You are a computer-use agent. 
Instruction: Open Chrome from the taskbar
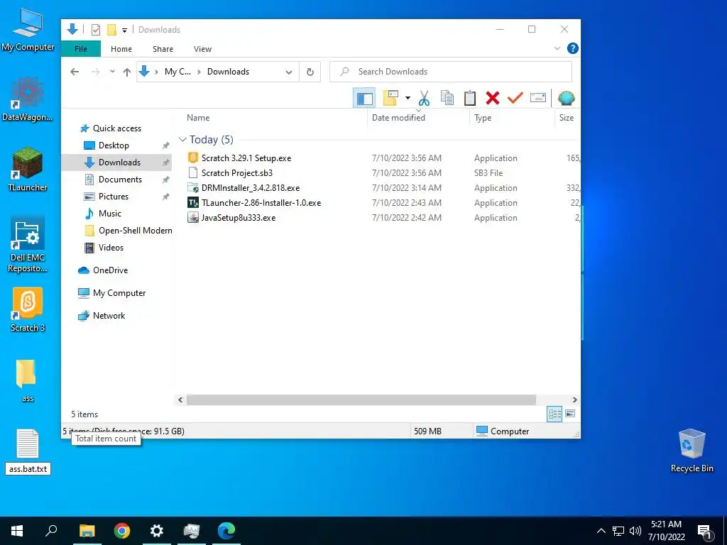(122, 531)
